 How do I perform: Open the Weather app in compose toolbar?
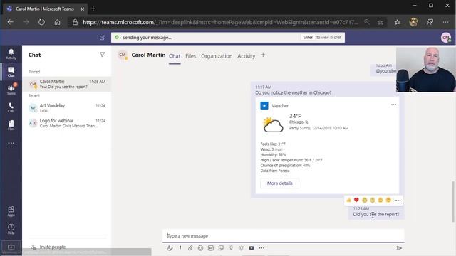pyautogui.click(x=241, y=248)
